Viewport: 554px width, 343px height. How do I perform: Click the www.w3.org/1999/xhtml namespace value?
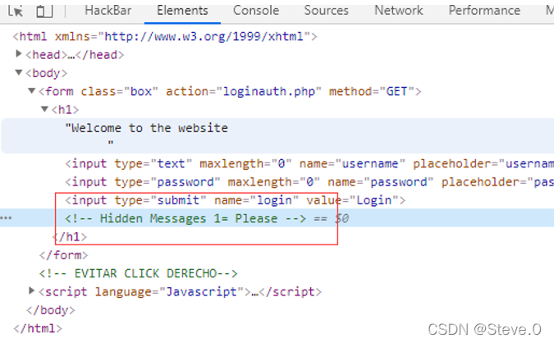204,36
